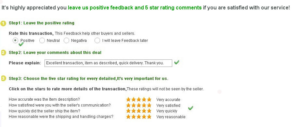Set fifth star for shipping speed

point(149,111)
